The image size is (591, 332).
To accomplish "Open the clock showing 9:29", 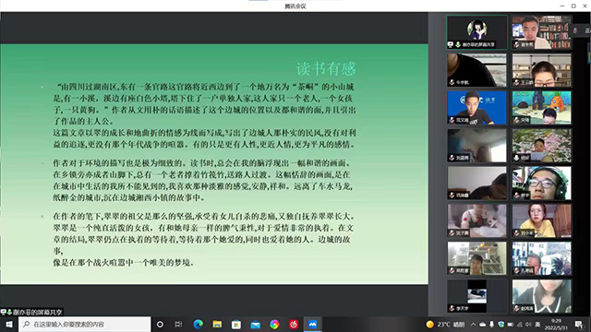I will click(556, 321).
